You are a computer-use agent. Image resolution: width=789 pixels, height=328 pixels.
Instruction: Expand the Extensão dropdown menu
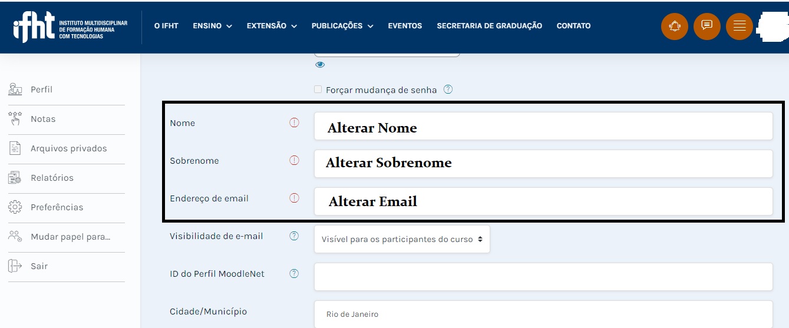(272, 26)
